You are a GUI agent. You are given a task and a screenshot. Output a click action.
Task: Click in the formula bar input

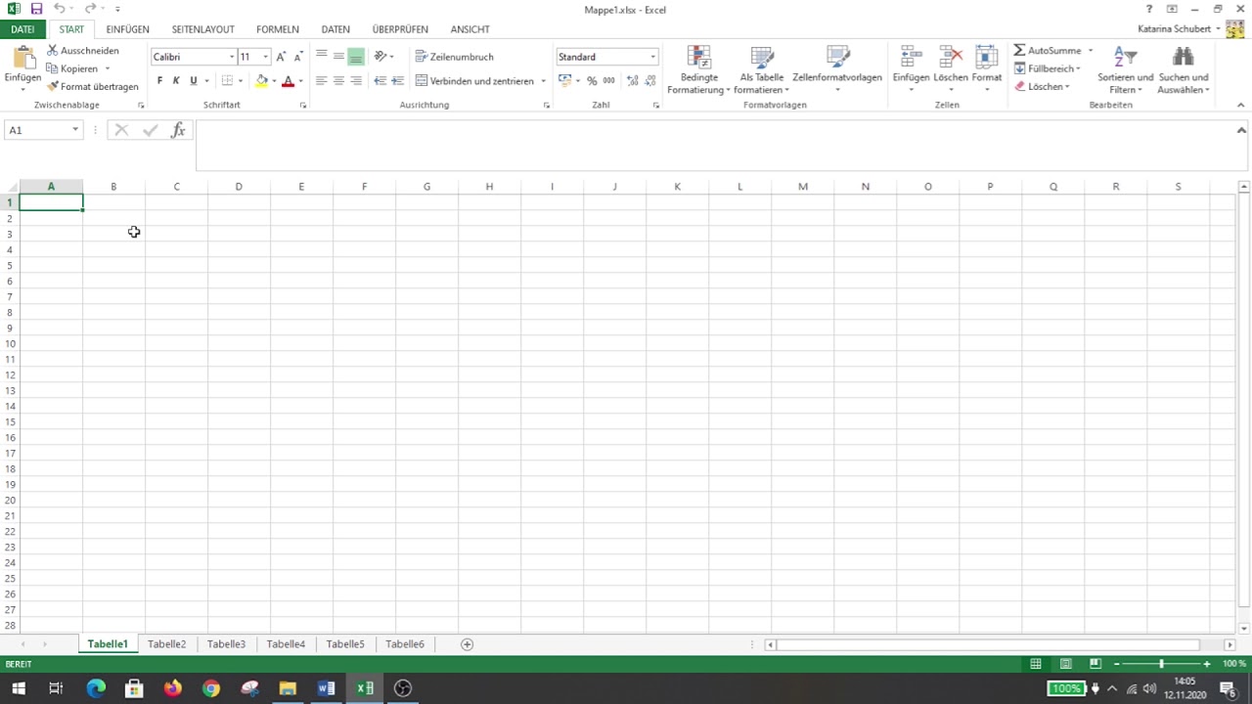click(714, 145)
